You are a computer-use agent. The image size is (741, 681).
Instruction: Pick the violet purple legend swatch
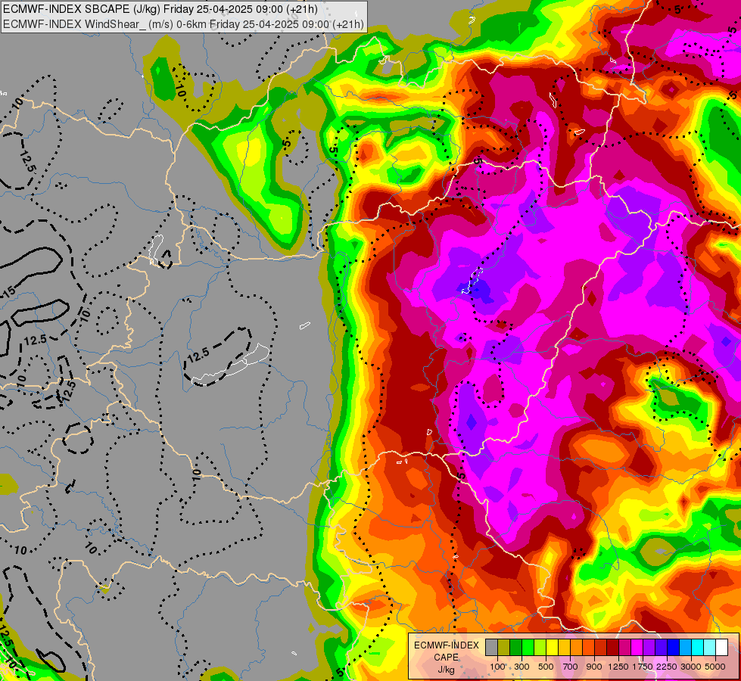pyautogui.click(x=649, y=647)
